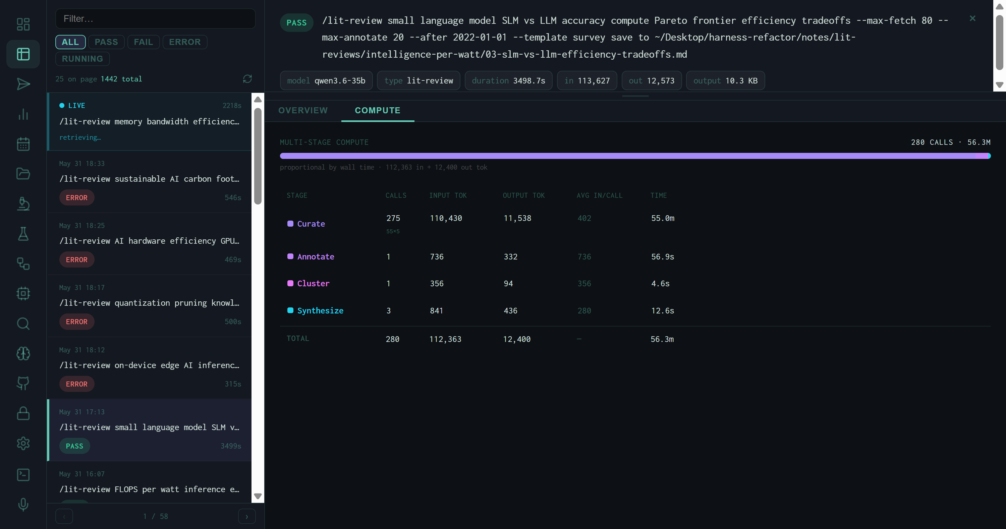Viewport: 1006px width, 529px height.
Task: Open the bar chart analytics sidebar icon
Action: (x=23, y=114)
